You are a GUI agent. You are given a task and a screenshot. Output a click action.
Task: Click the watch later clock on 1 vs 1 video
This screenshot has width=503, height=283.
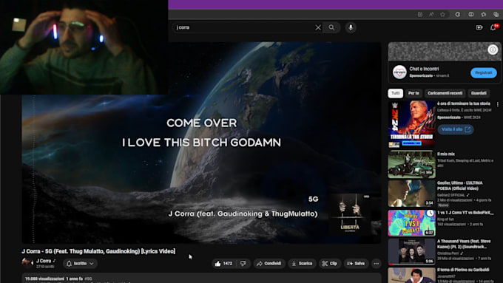(430, 214)
